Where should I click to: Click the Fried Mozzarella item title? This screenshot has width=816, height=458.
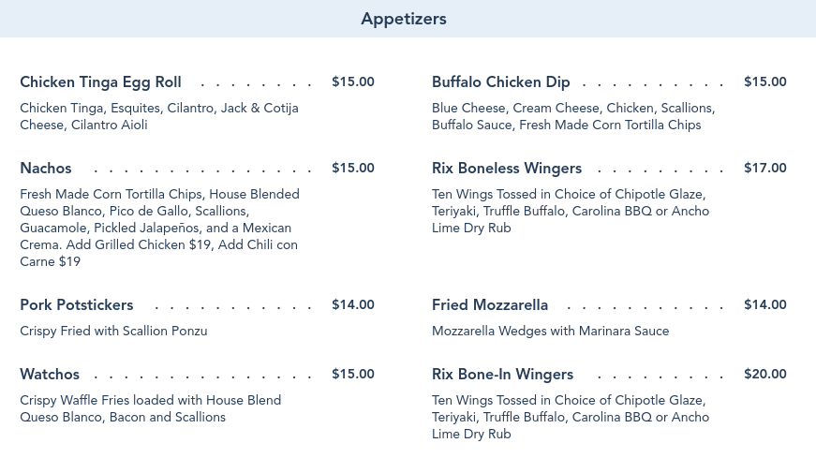(x=490, y=305)
